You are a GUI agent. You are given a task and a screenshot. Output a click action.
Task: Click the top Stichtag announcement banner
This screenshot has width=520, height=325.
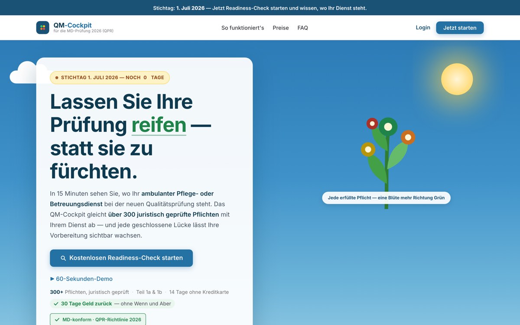(x=260, y=8)
